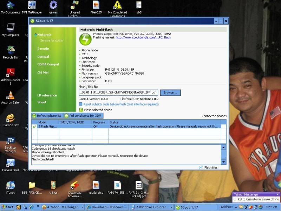Switch to SCout 1.17 taskbar item
Viewport: 281px width, 211px height.
pyautogui.click(x=195, y=207)
